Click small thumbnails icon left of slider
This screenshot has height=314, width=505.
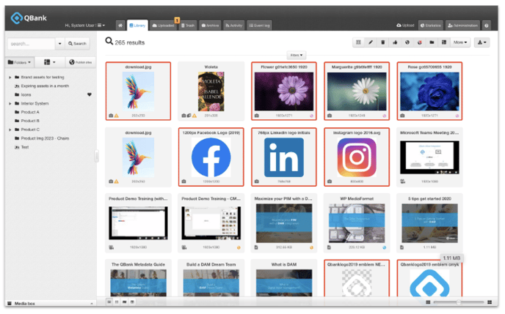[x=428, y=302]
